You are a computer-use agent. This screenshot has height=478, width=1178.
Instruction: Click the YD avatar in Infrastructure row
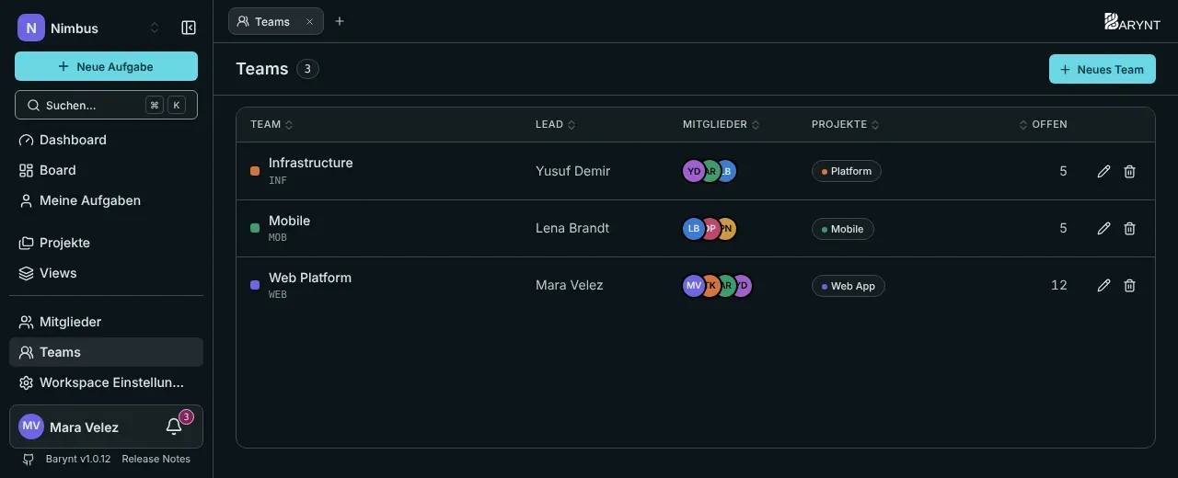pos(694,171)
